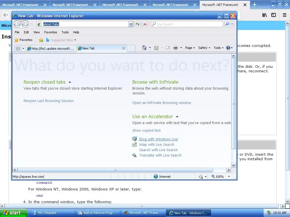Click Reopen Last Browsing Session link

[x=48, y=101]
